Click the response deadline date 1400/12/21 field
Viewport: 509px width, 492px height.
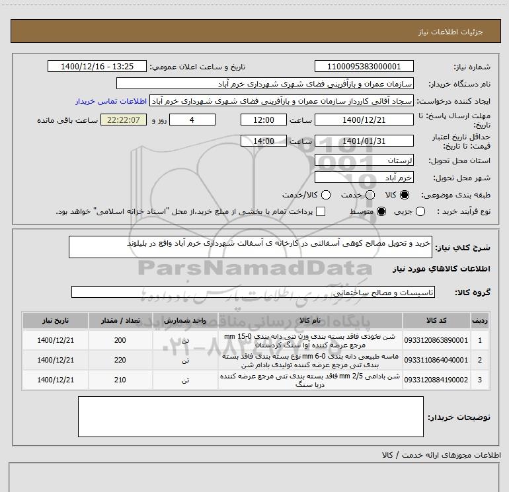coord(364,120)
